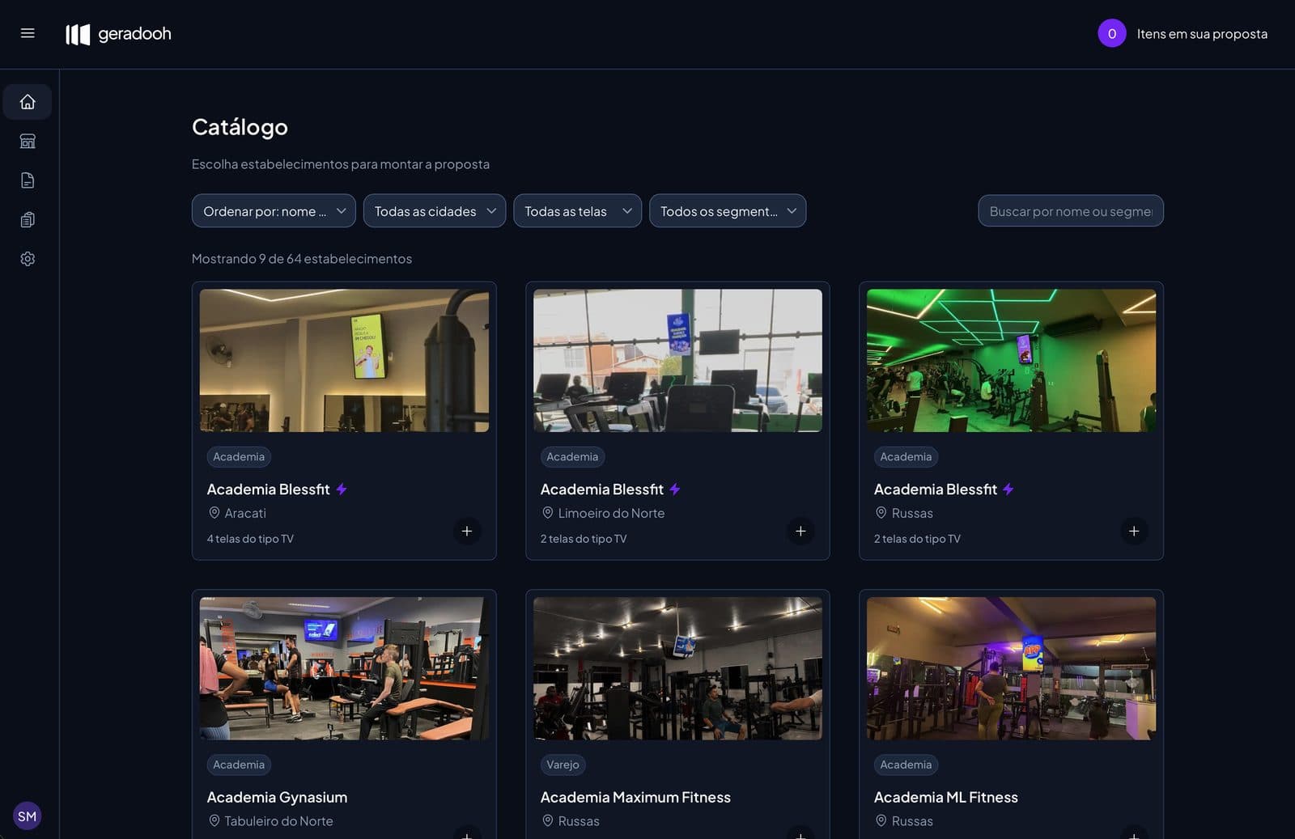Expand the 'Ordenar por: nome' dropdown
This screenshot has width=1295, height=839.
click(x=274, y=211)
